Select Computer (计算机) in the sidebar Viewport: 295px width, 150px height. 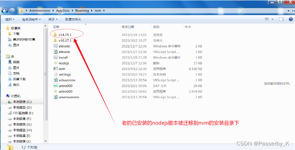point(16,96)
